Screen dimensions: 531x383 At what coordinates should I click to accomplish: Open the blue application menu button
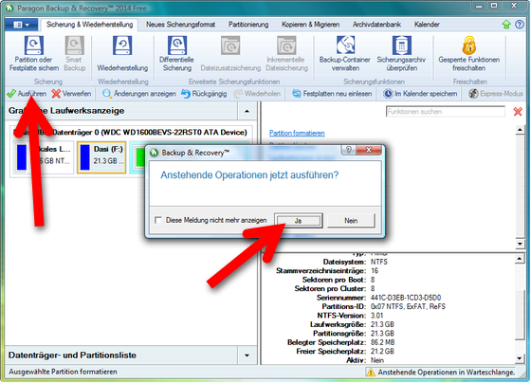click(x=22, y=25)
